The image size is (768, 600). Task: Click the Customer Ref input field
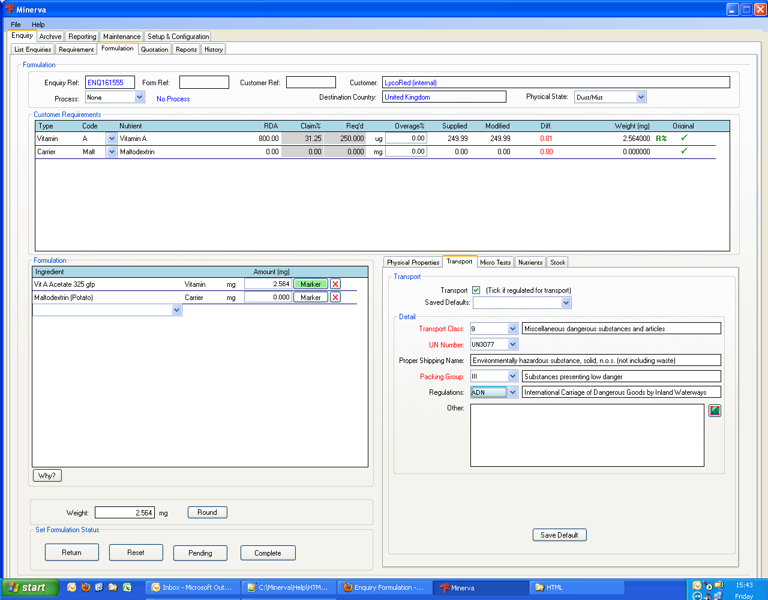coord(311,83)
